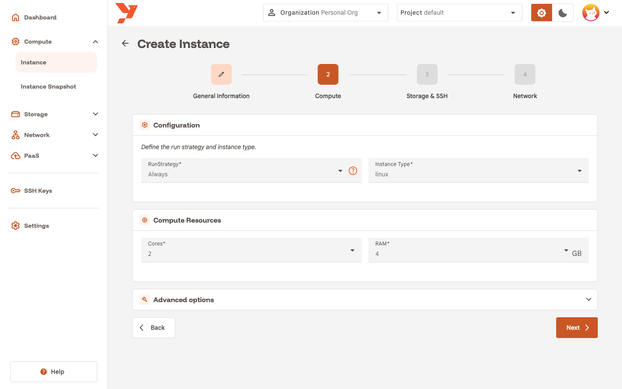Open the RunStrategy help question mark icon
The height and width of the screenshot is (389, 622).
[353, 171]
